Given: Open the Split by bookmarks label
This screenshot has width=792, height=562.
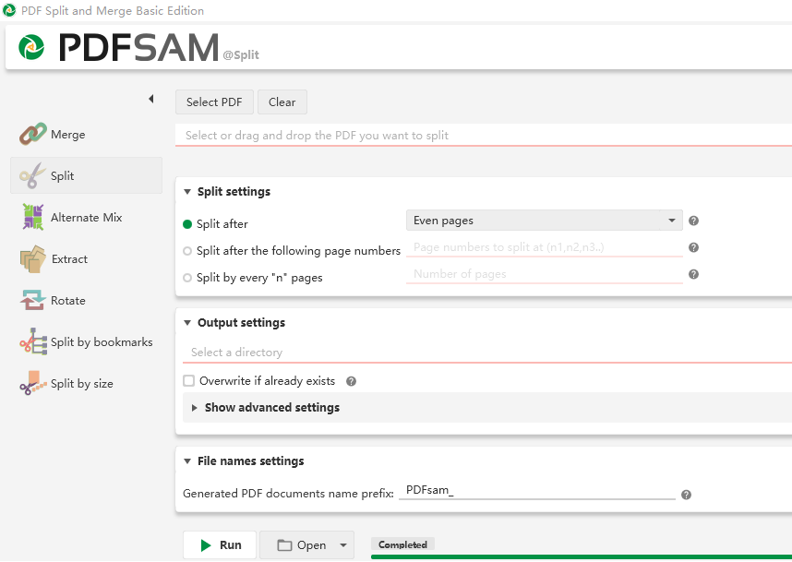Looking at the screenshot, I should click(102, 341).
